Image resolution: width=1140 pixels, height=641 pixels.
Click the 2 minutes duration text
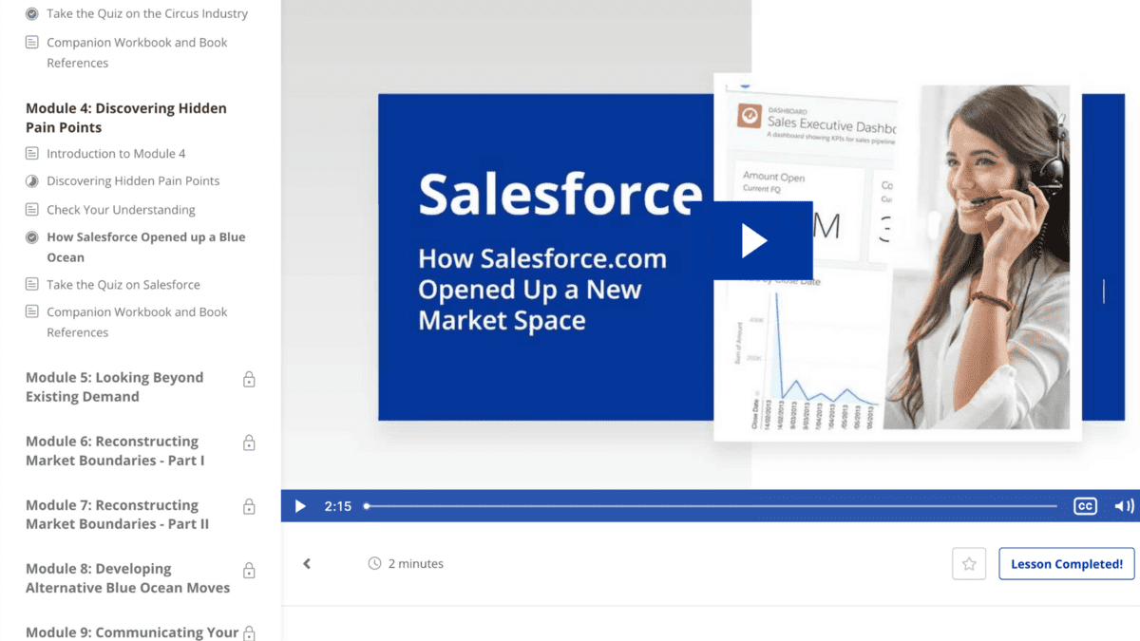(416, 564)
